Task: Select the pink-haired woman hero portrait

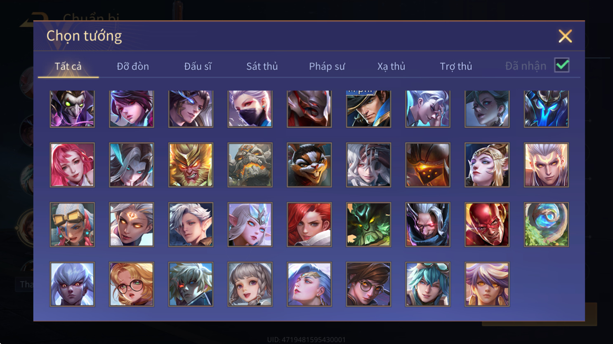Action: pos(72,165)
